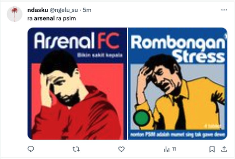The height and width of the screenshot is (159, 235).
Task: Click the 5m timestamp of the tweet
Action: pos(87,10)
